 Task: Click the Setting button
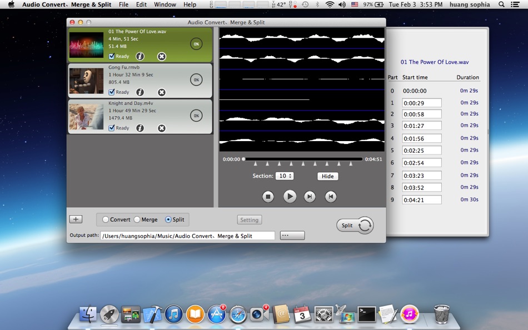point(249,220)
